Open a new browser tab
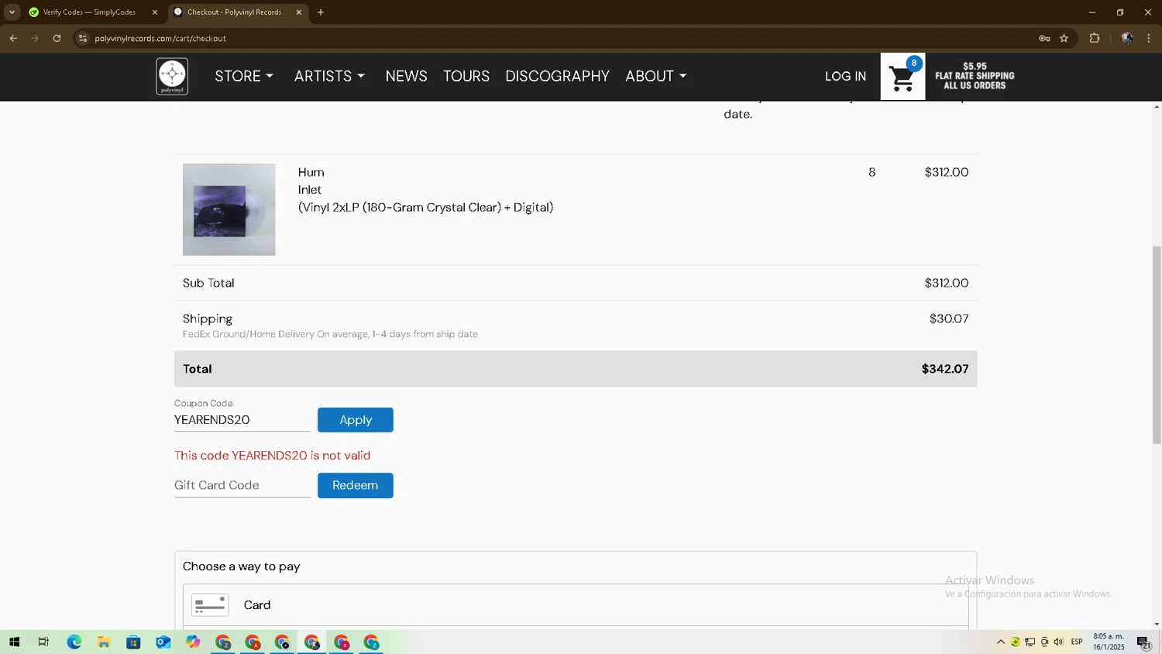Viewport: 1162px width, 654px height. coord(321,12)
